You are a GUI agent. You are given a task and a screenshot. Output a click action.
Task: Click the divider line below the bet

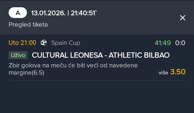point(97,81)
